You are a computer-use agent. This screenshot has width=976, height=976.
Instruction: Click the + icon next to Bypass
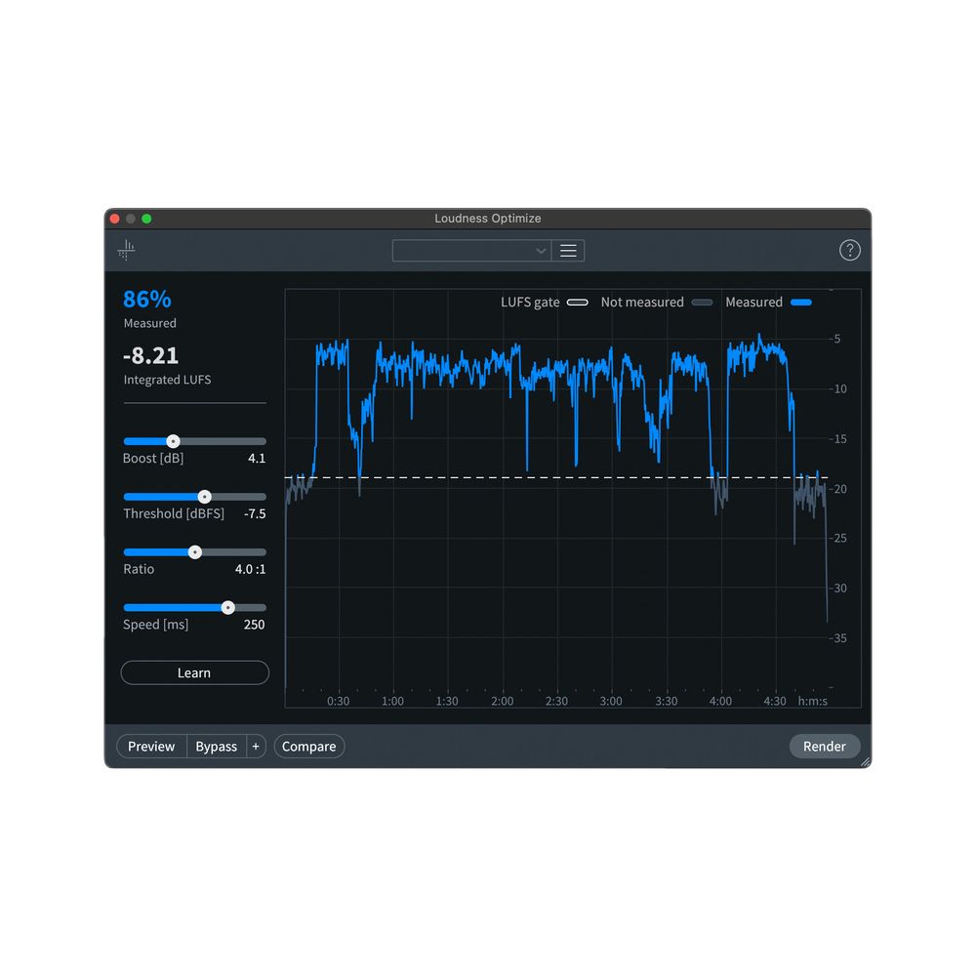pos(256,746)
